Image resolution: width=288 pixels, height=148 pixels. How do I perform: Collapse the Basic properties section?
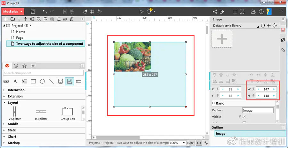[214, 103]
